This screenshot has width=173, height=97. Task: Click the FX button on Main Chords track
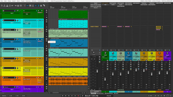click(24, 30)
